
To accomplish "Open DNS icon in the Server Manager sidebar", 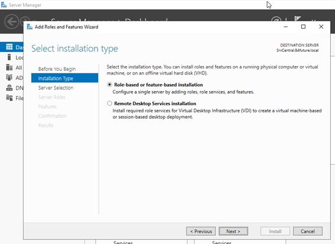I will click(9, 87).
